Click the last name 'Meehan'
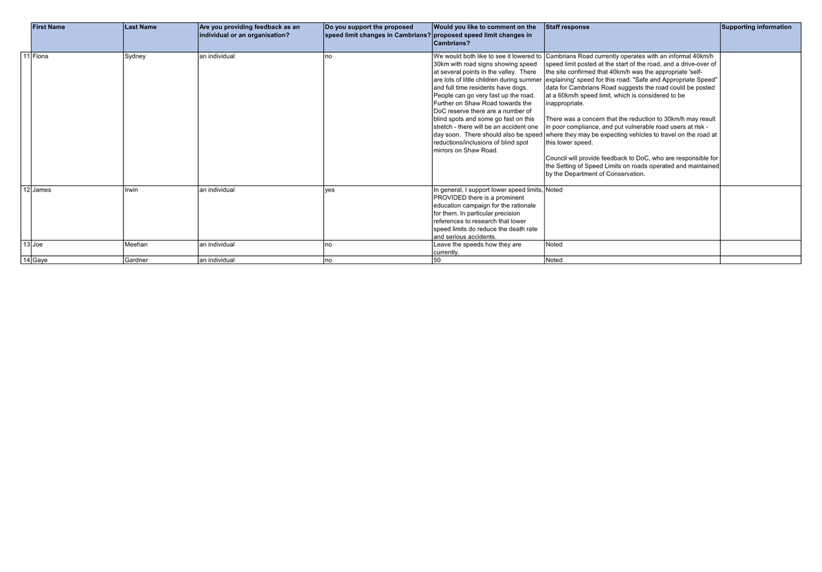 (x=136, y=244)
